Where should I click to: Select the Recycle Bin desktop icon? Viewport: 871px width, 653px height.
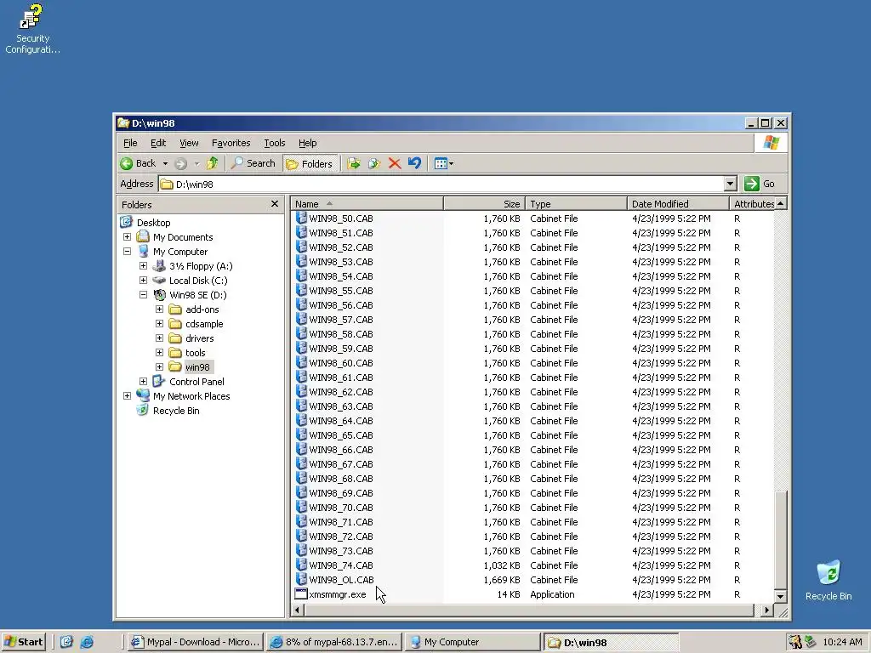828,581
